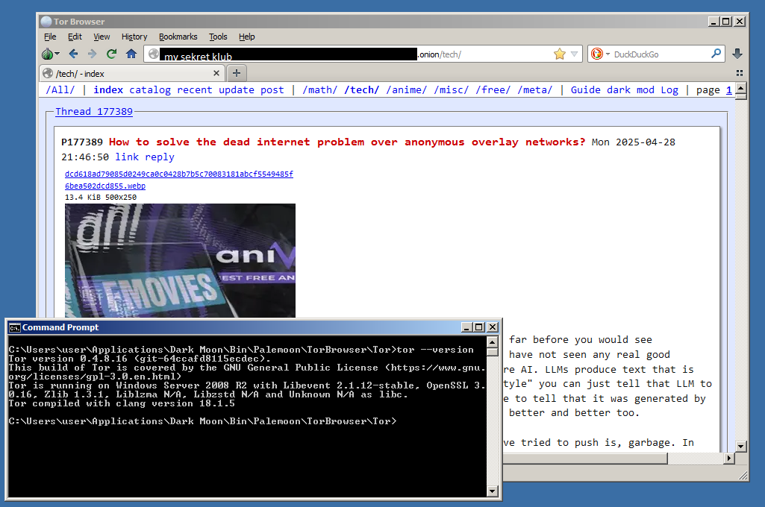
Task: Click the thread title about dead internet problem
Action: pyautogui.click(x=347, y=142)
